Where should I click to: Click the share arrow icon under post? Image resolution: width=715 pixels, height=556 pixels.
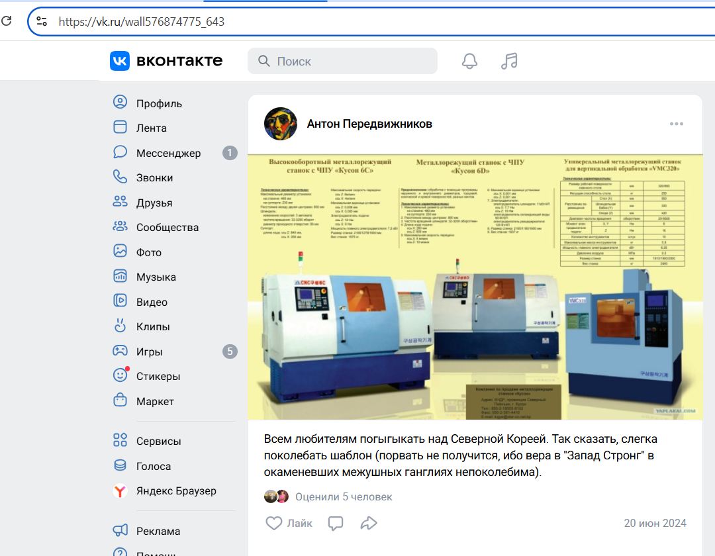point(369,523)
